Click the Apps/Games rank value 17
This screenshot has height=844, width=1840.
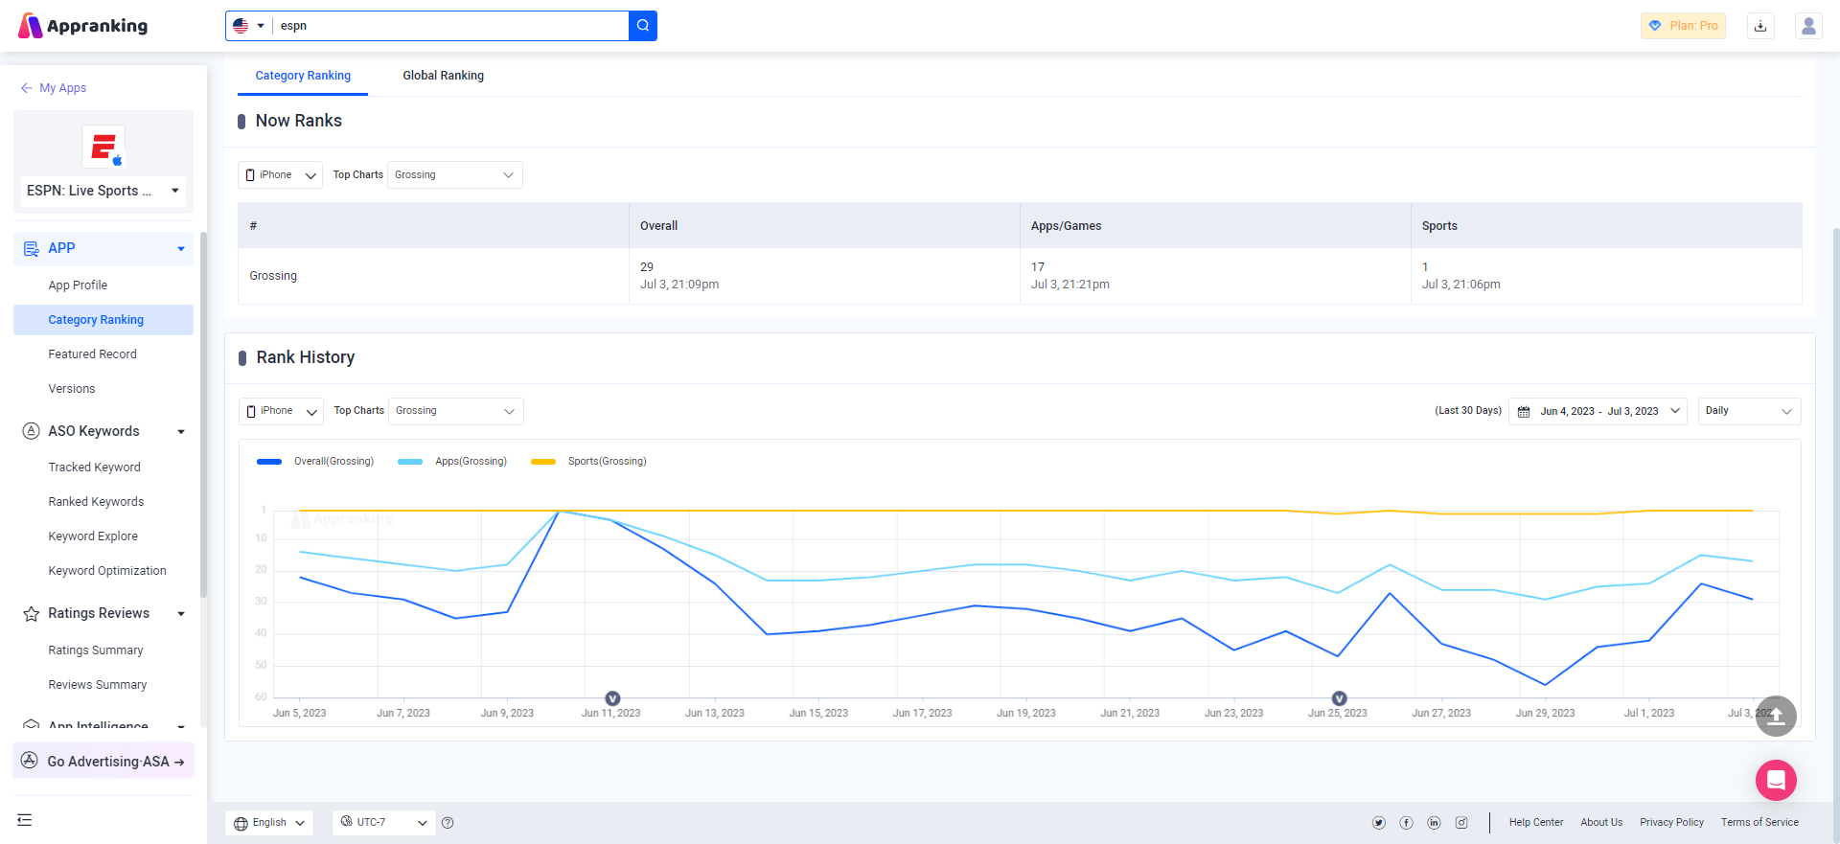tap(1038, 267)
